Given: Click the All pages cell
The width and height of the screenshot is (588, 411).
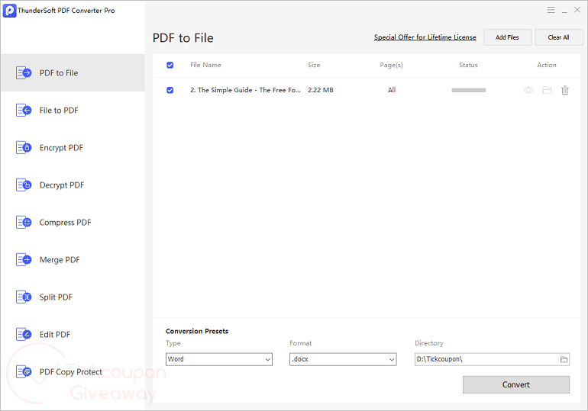Looking at the screenshot, I should coord(392,90).
